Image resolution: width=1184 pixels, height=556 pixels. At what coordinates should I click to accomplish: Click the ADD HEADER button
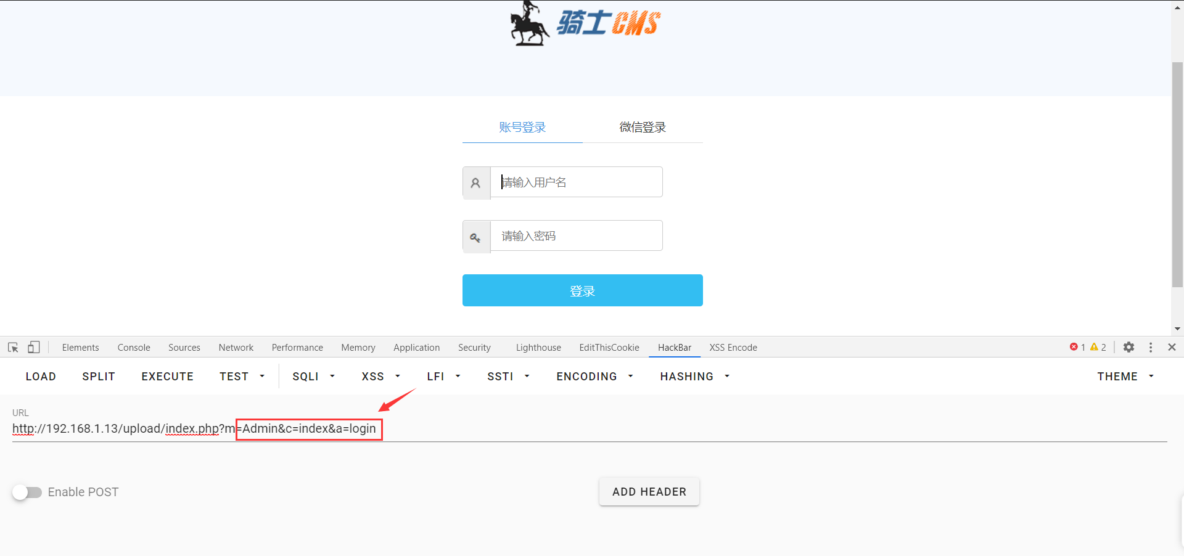point(649,492)
